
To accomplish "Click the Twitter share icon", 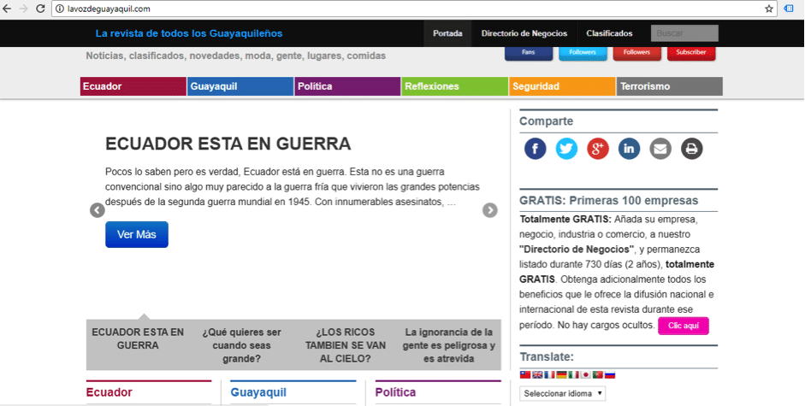I will click(x=566, y=149).
